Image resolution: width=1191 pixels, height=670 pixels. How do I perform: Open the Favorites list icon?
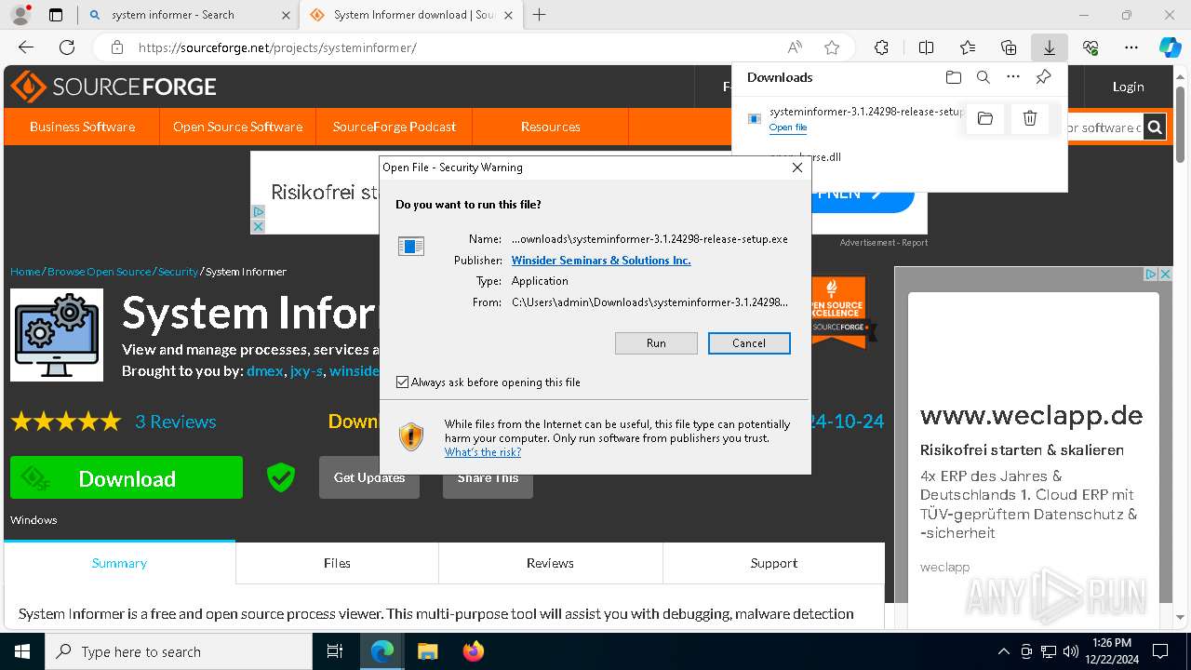pyautogui.click(x=968, y=47)
